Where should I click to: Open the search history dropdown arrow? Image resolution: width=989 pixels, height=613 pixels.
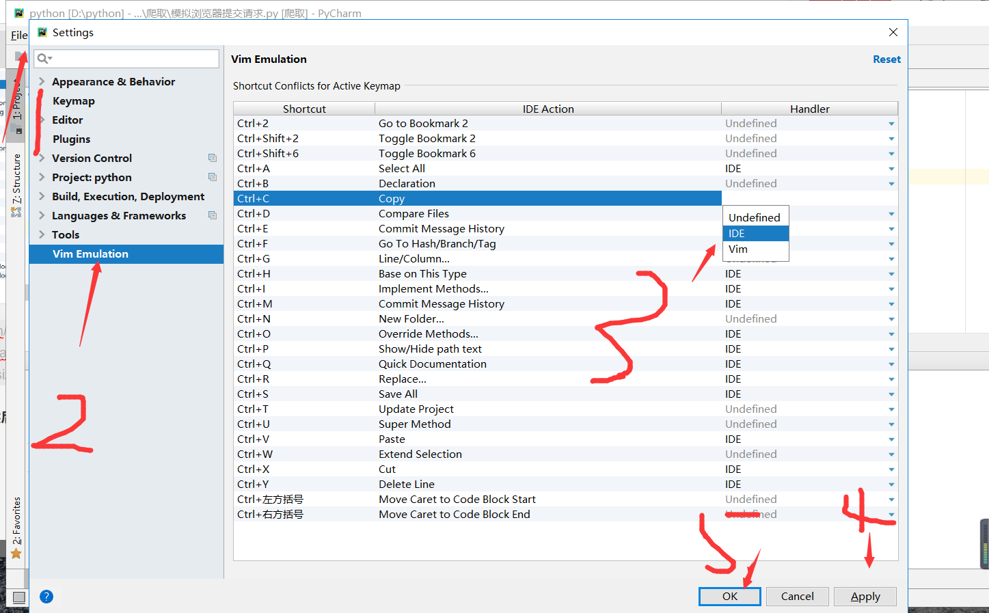click(50, 59)
